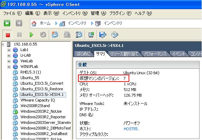Select Windows2008R2_DBMotoTest in the tree
This screenshot has height=140, width=202.
tap(45, 128)
